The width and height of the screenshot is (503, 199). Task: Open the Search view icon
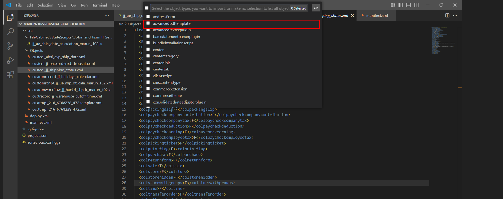[x=10, y=31]
